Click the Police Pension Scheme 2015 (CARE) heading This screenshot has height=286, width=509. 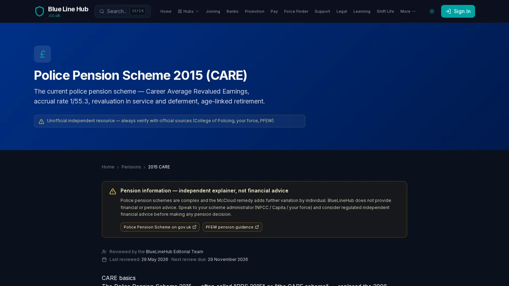(140, 75)
